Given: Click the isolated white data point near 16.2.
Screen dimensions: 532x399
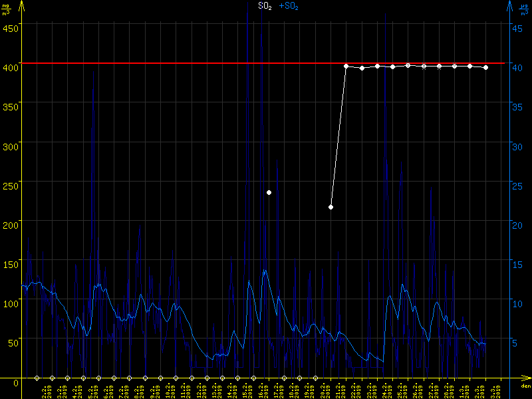Looking at the screenshot, I should pos(269,192).
